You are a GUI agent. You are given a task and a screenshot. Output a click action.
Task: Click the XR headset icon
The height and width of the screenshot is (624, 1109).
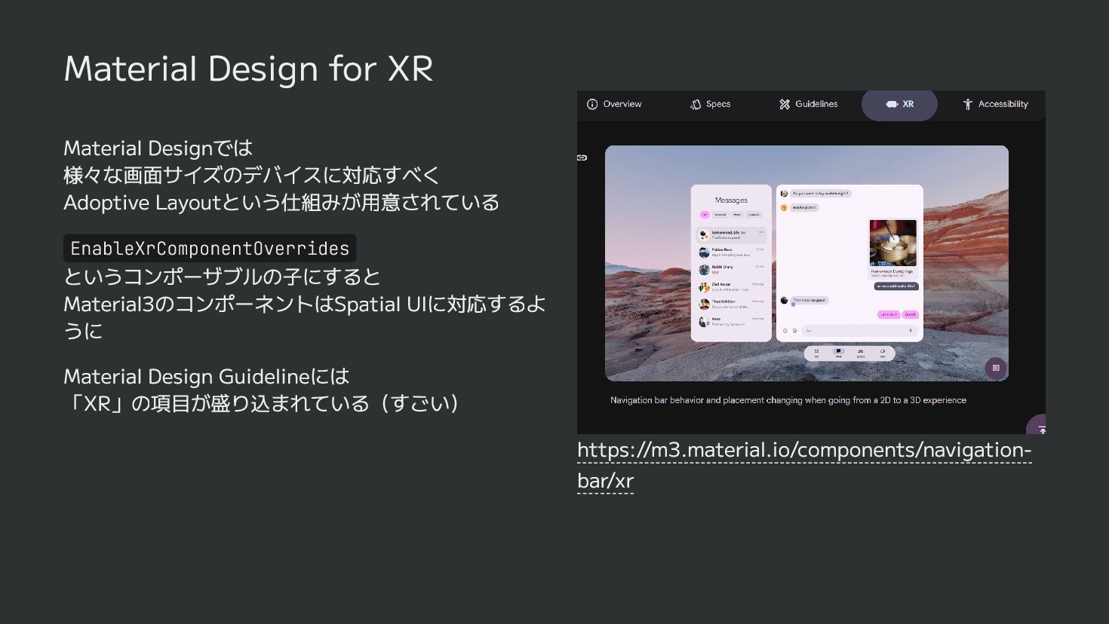[x=892, y=104]
